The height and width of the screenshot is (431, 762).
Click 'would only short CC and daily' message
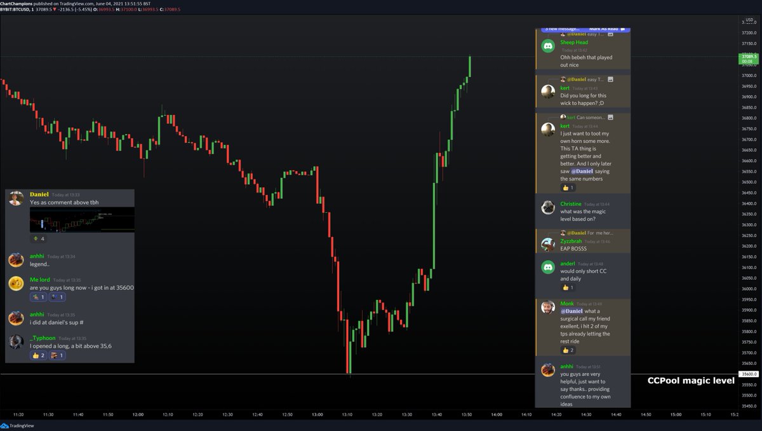(584, 275)
